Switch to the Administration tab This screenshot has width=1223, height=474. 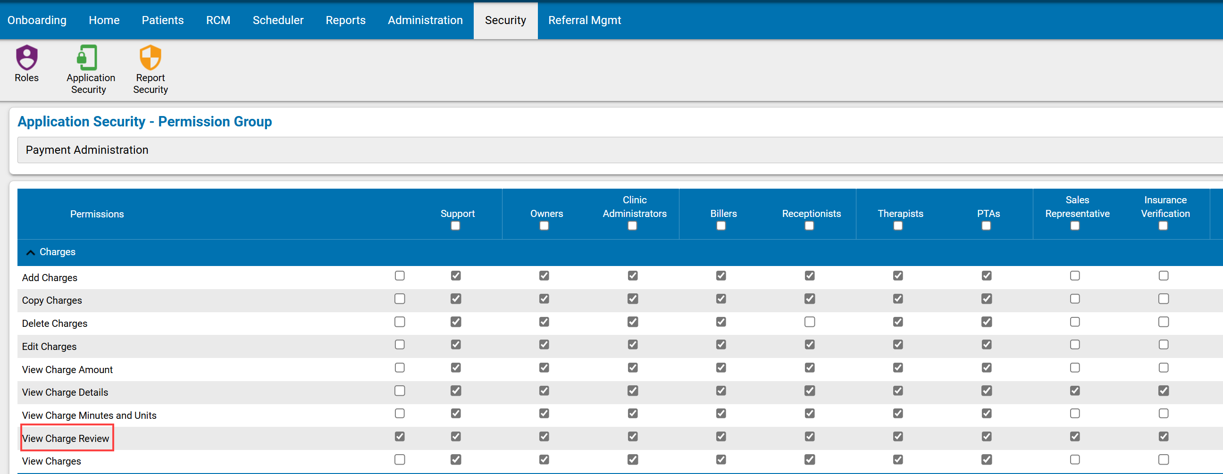[x=425, y=20]
